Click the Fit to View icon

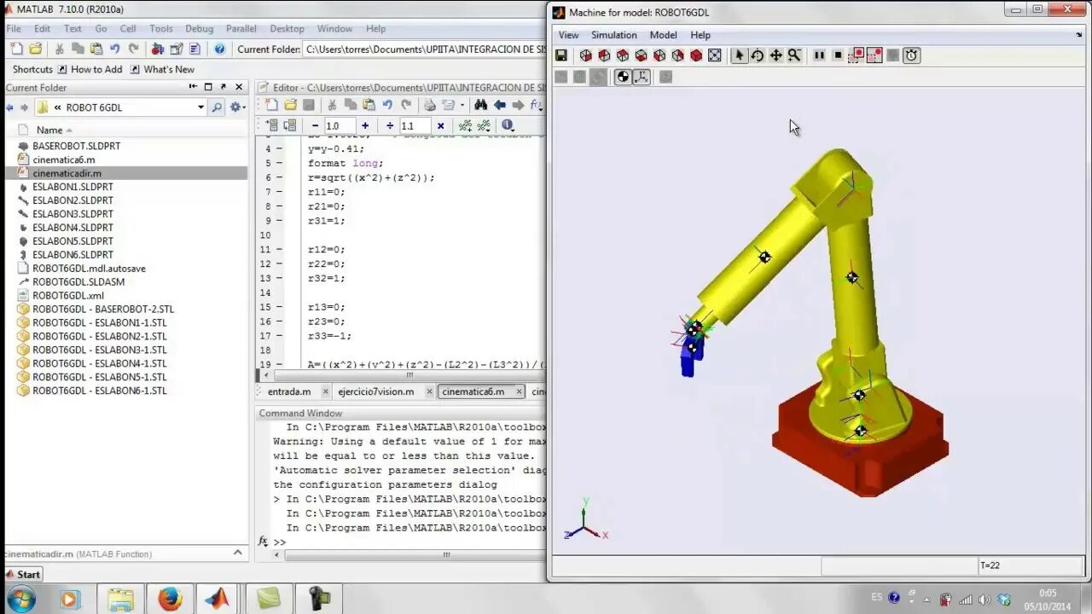point(715,55)
